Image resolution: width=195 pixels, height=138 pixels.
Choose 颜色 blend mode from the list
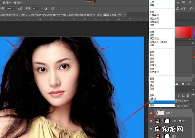(x=152, y=102)
